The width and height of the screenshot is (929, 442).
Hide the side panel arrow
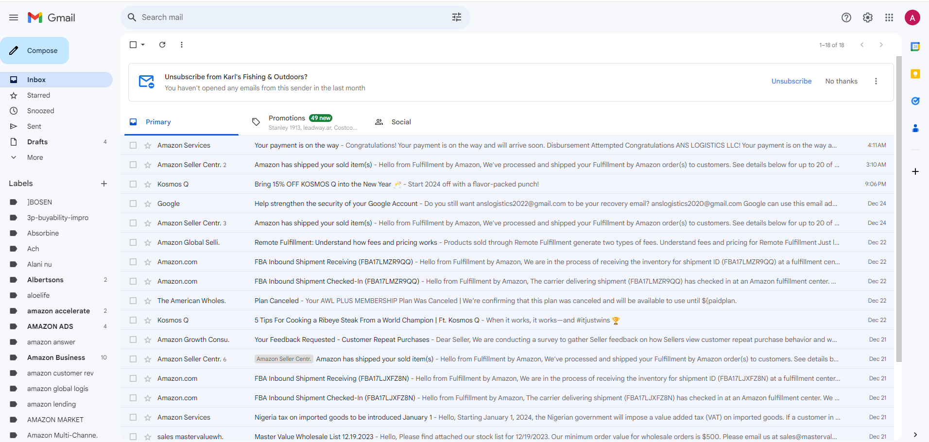pos(915,435)
